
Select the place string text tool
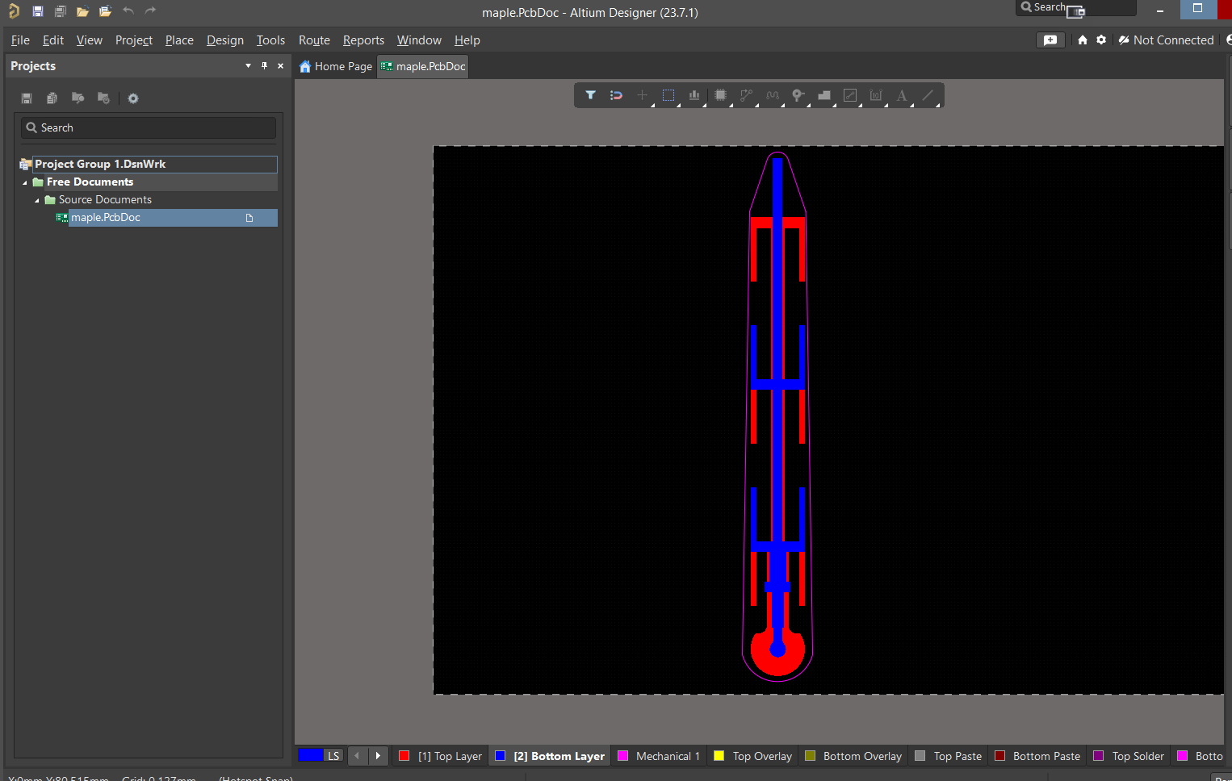pos(902,95)
